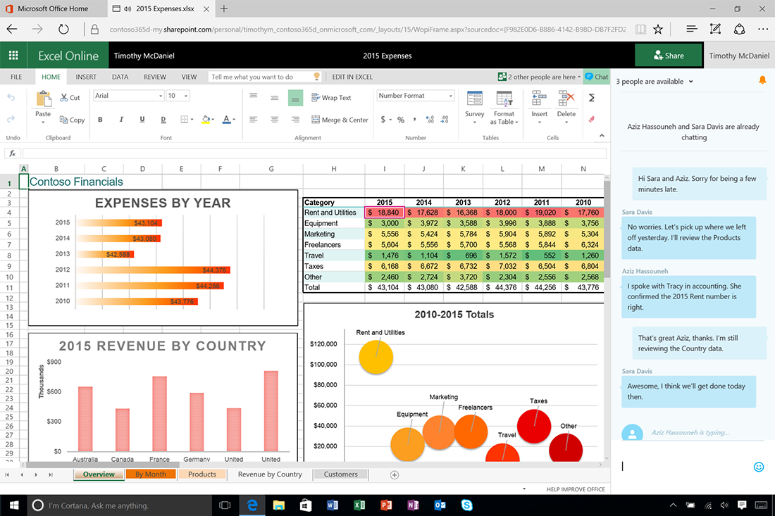Click the Bold formatting icon
775x516 pixels.
(x=100, y=120)
